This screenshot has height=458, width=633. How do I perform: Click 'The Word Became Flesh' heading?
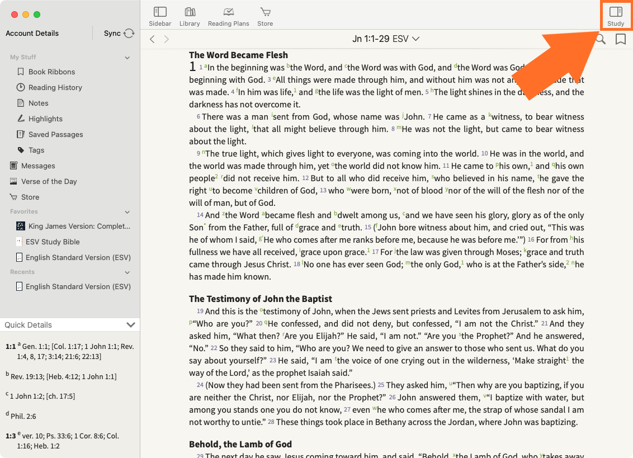[239, 55]
